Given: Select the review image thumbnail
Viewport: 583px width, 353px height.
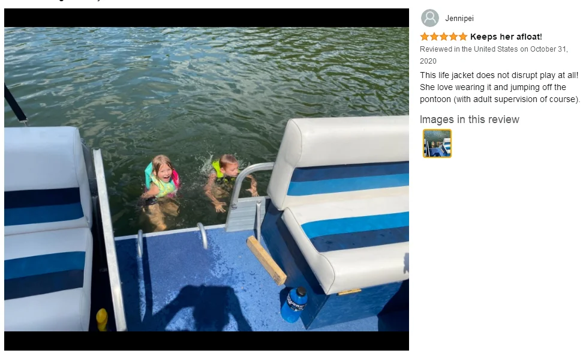Looking at the screenshot, I should tap(437, 143).
